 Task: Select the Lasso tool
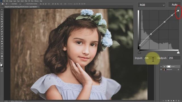(2, 14)
